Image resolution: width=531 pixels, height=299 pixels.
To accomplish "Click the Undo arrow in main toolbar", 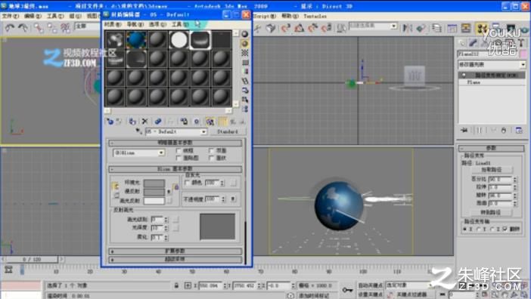I will 10,28.
